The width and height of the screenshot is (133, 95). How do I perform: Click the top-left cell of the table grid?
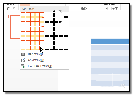pyautogui.click(x=23, y=15)
